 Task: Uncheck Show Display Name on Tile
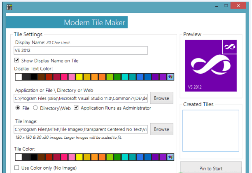pyautogui.click(x=17, y=61)
